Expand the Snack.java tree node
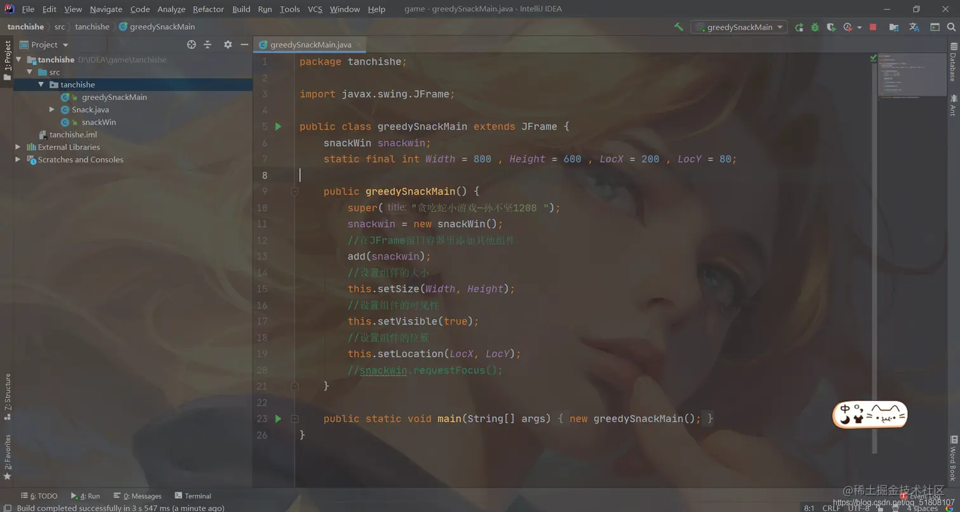The image size is (960, 512). [x=52, y=110]
